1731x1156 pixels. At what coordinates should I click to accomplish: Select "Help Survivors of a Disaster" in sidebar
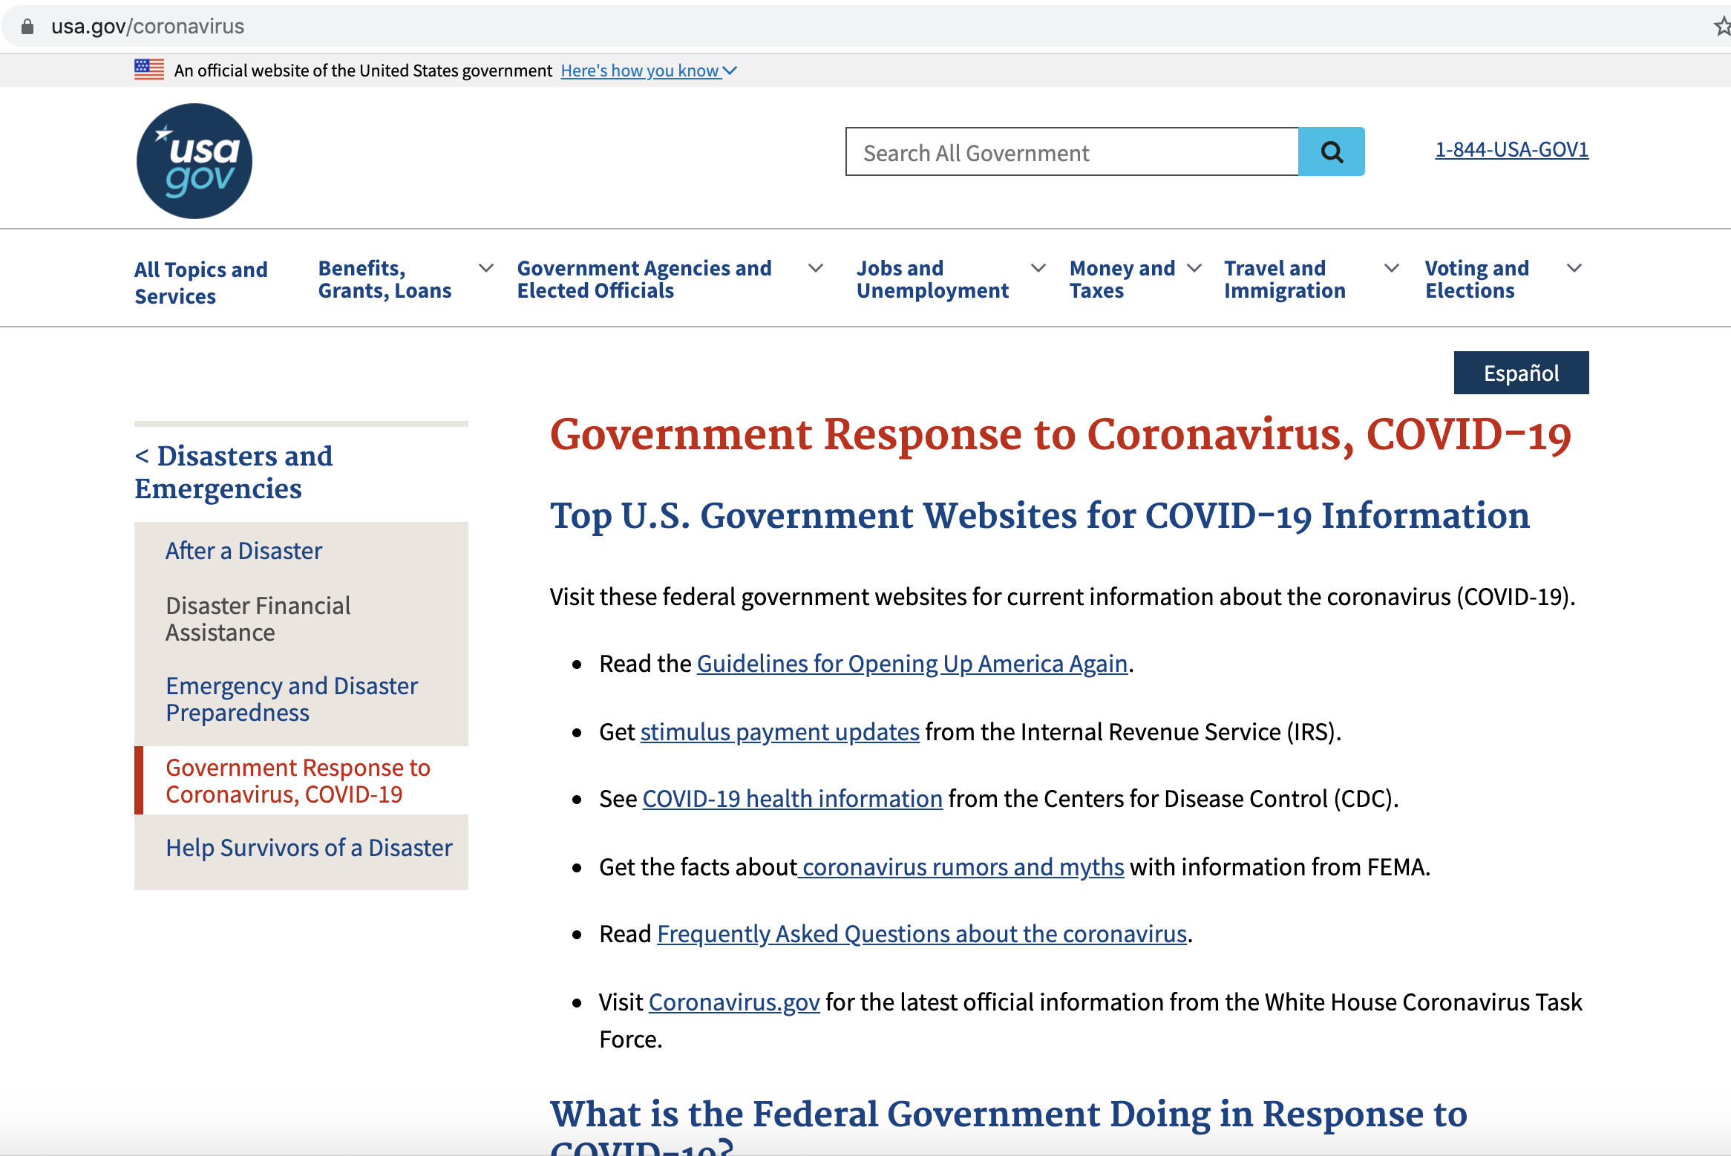(x=308, y=847)
